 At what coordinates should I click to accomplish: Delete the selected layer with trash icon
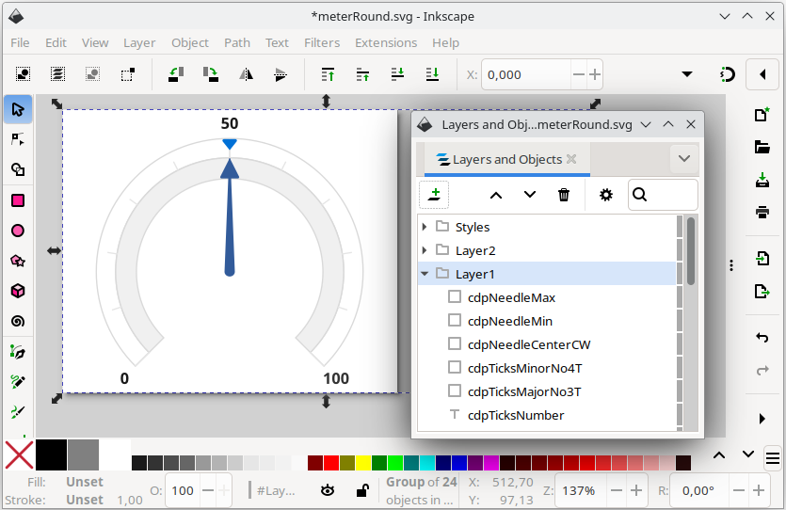point(564,195)
